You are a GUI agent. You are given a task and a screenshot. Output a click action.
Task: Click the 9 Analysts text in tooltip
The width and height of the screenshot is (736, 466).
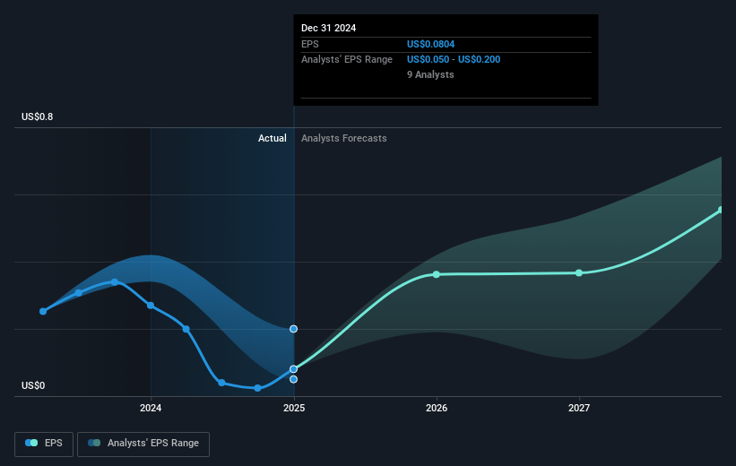(430, 74)
